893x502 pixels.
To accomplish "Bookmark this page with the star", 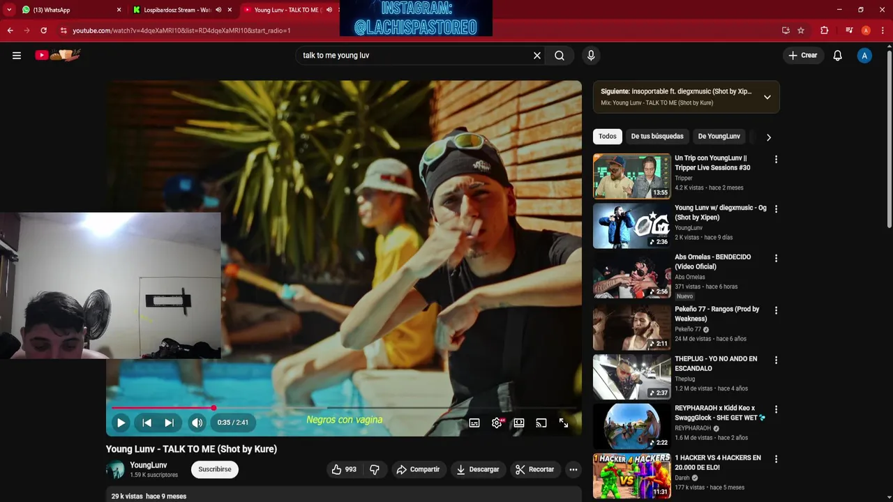I will coord(801,31).
